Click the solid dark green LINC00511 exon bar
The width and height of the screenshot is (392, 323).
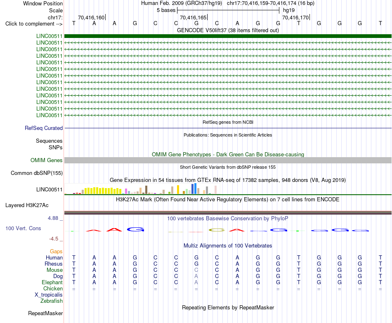pos(228,36)
